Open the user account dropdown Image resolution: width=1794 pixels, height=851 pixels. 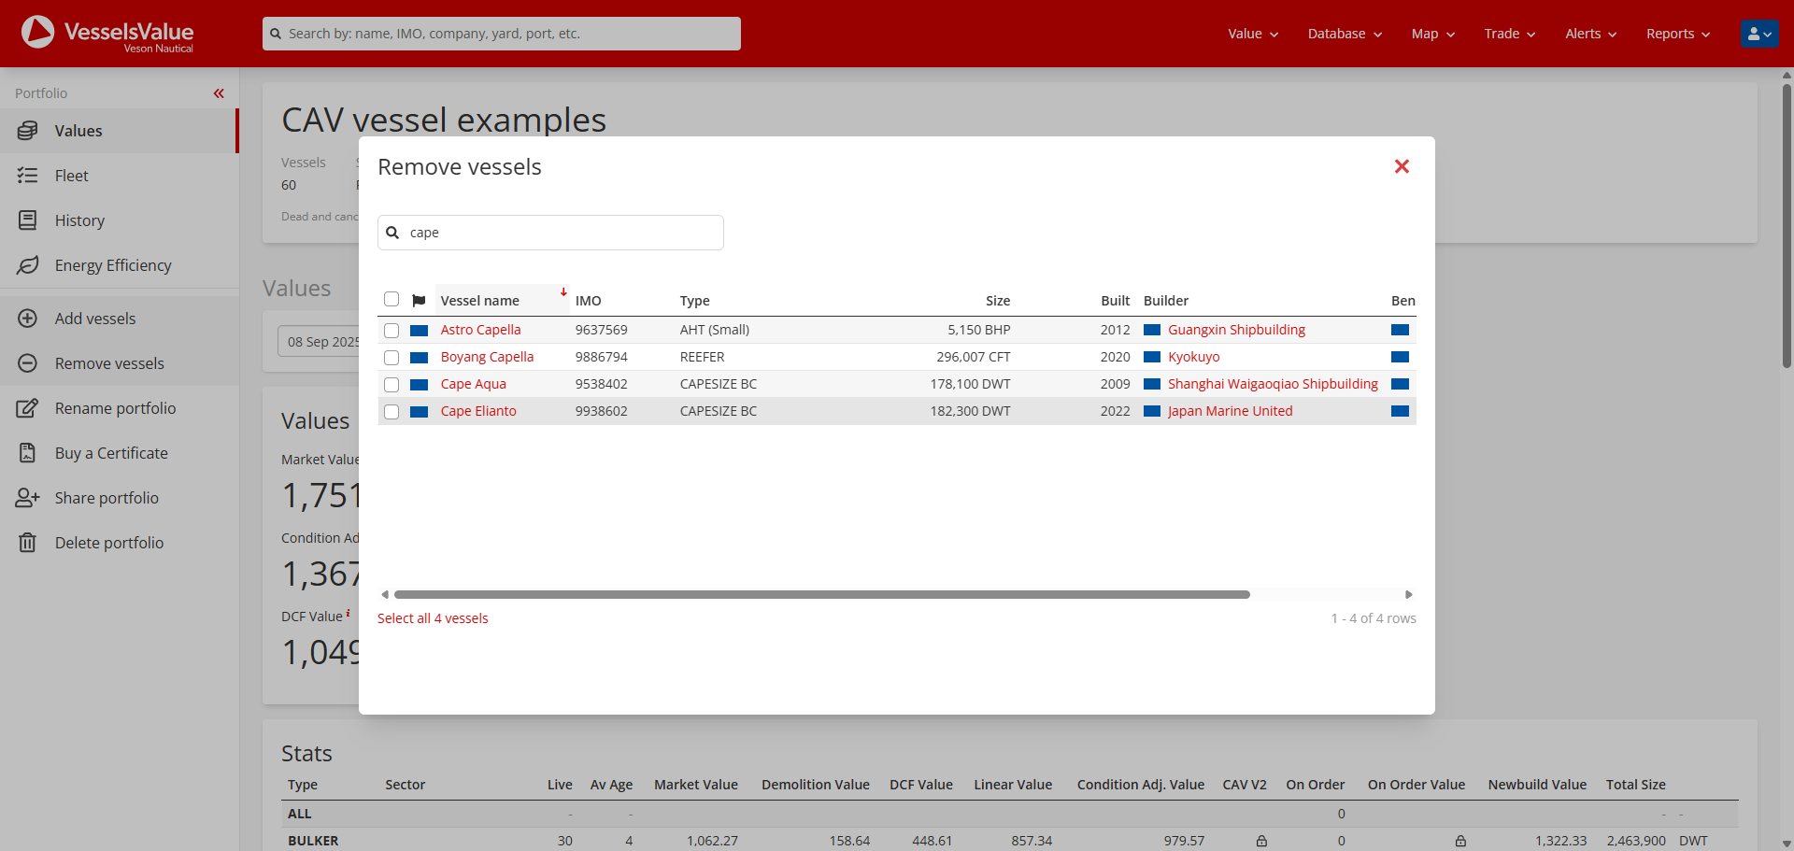coord(1759,34)
